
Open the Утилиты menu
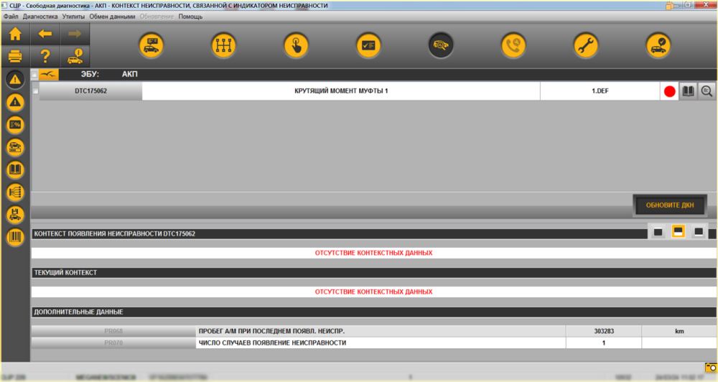(73, 17)
